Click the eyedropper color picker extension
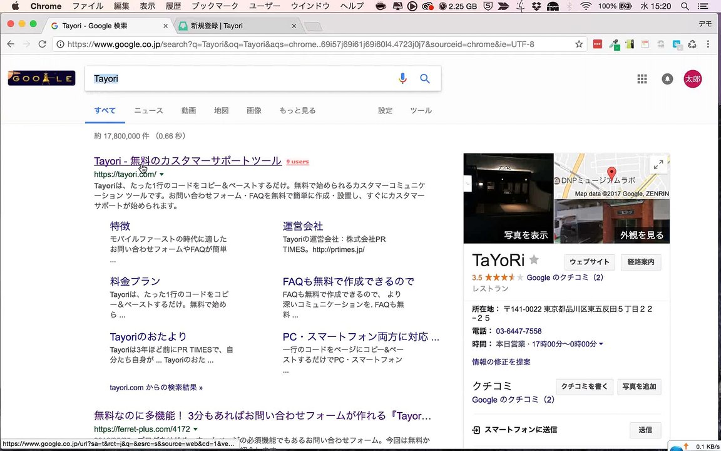The image size is (721, 451). point(614,44)
